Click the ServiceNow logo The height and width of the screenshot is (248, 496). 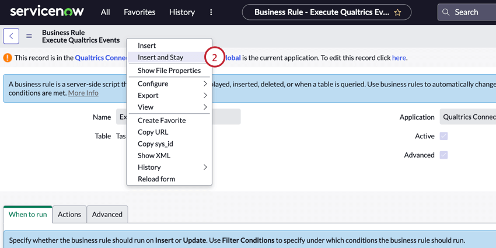(x=47, y=12)
